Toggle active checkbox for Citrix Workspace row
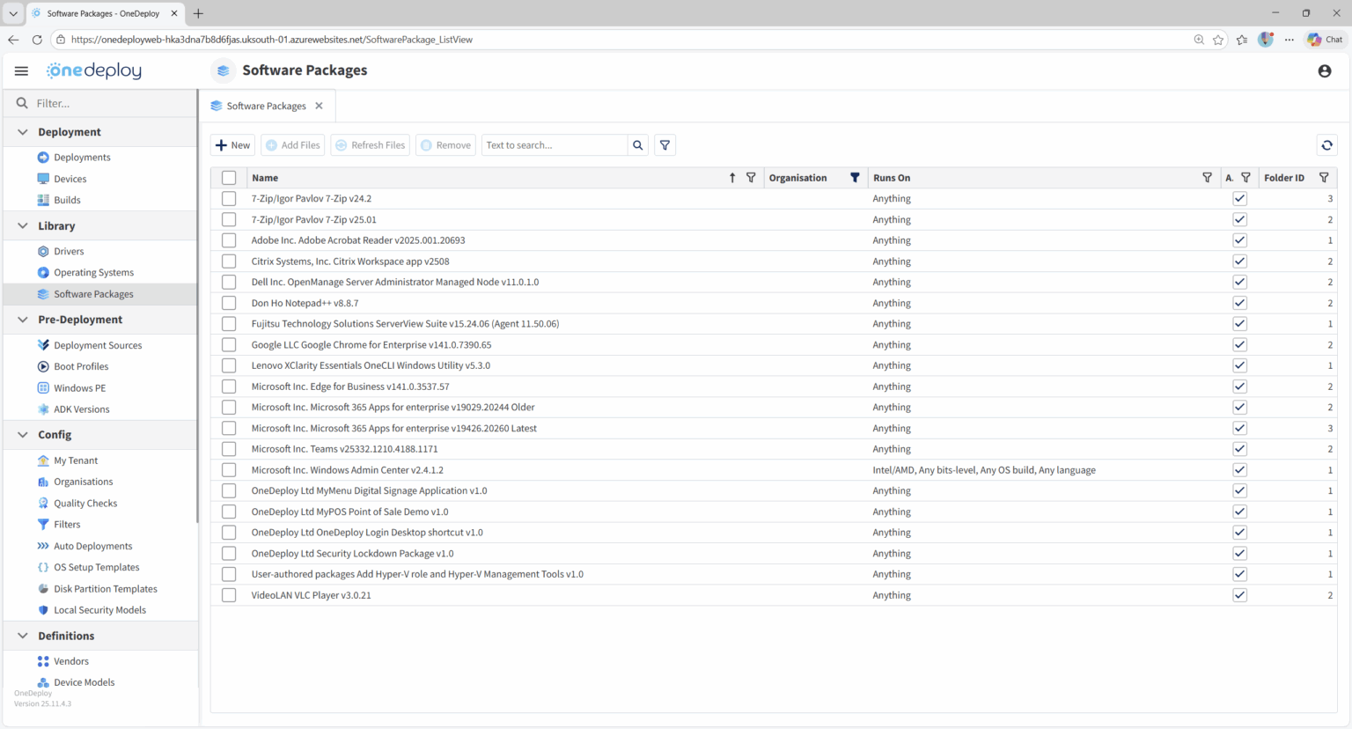This screenshot has width=1352, height=729. coord(1239,261)
